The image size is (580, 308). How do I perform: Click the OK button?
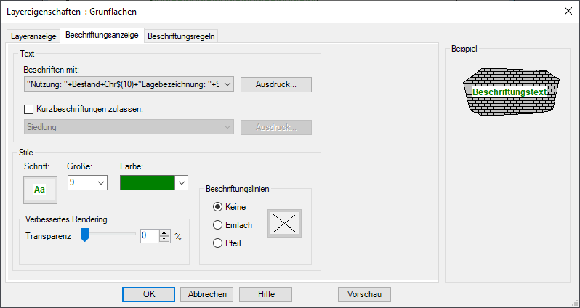[149, 294]
